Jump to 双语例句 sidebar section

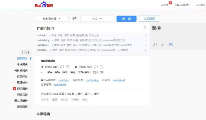22,83
